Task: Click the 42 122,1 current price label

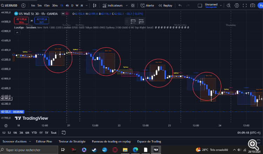Action: (x=6, y=112)
